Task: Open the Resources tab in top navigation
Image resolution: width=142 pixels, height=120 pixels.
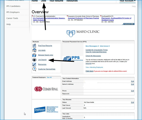Action: click(x=72, y=1)
